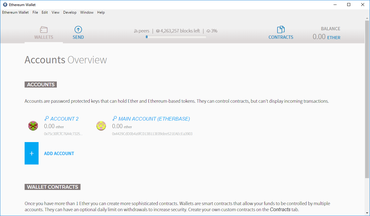
Task: Click the sync progress bar
Action: pyautogui.click(x=176, y=37)
